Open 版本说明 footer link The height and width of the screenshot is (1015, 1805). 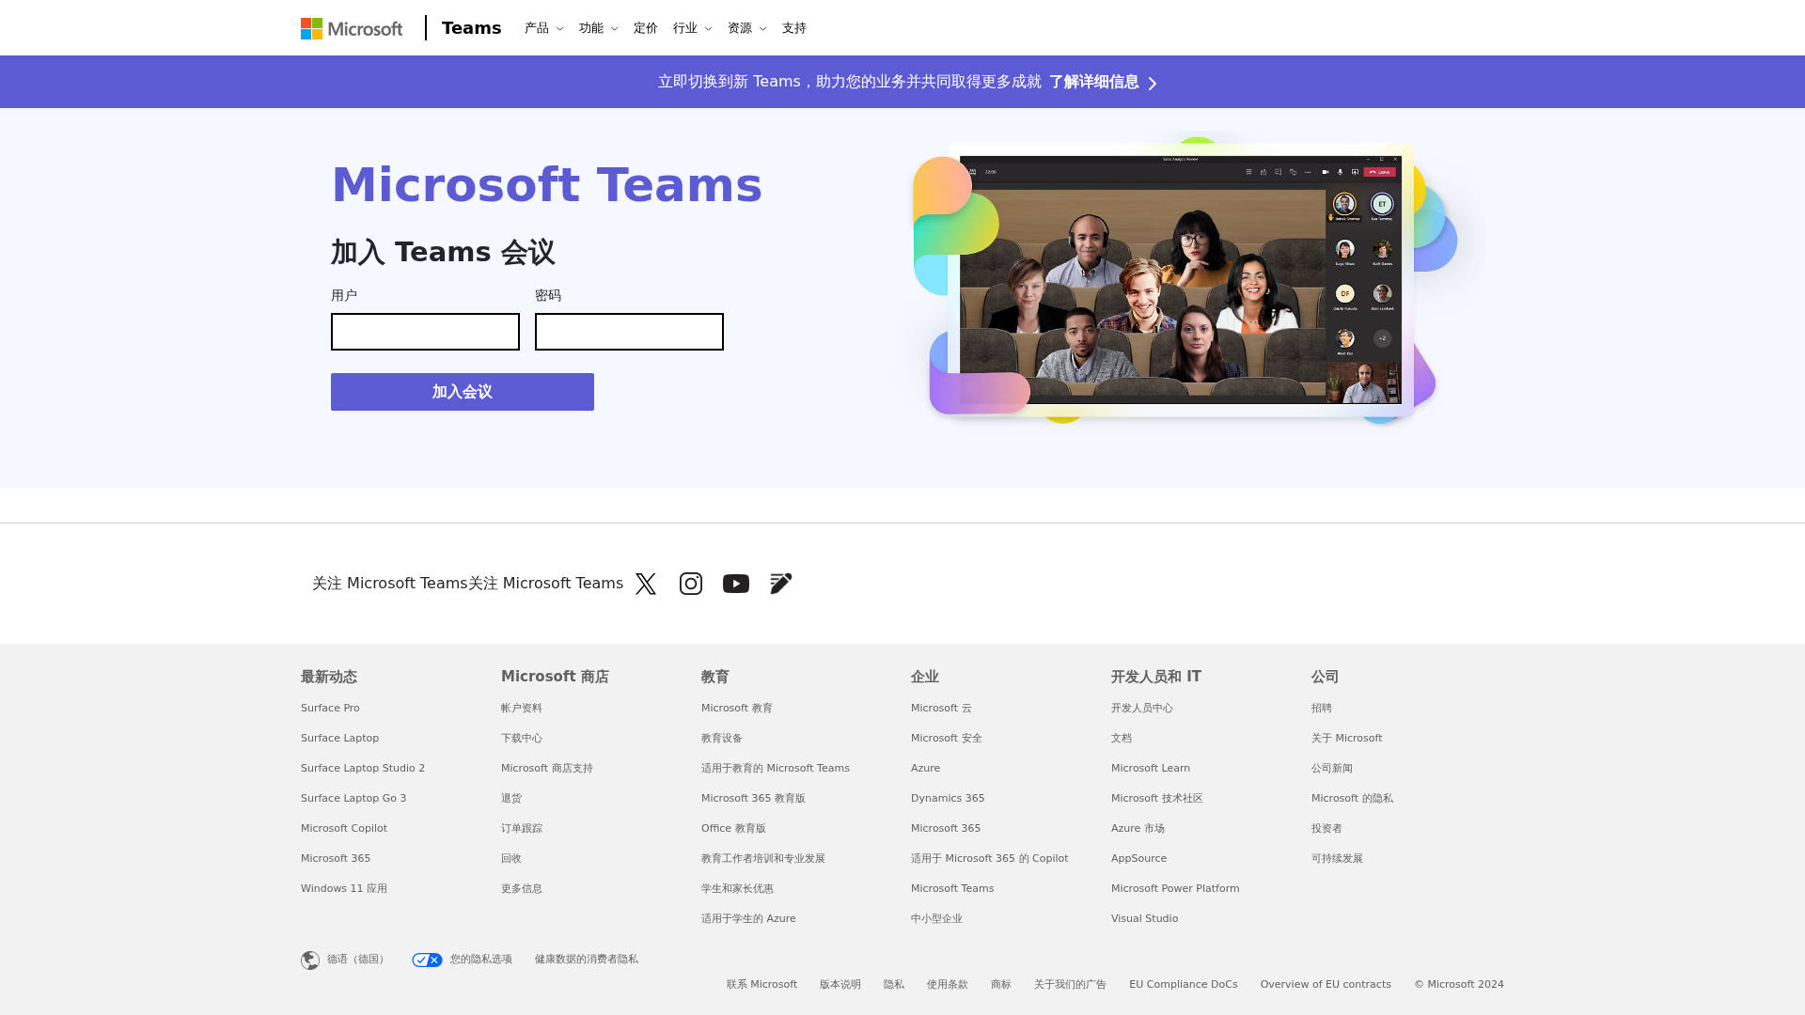click(x=840, y=984)
